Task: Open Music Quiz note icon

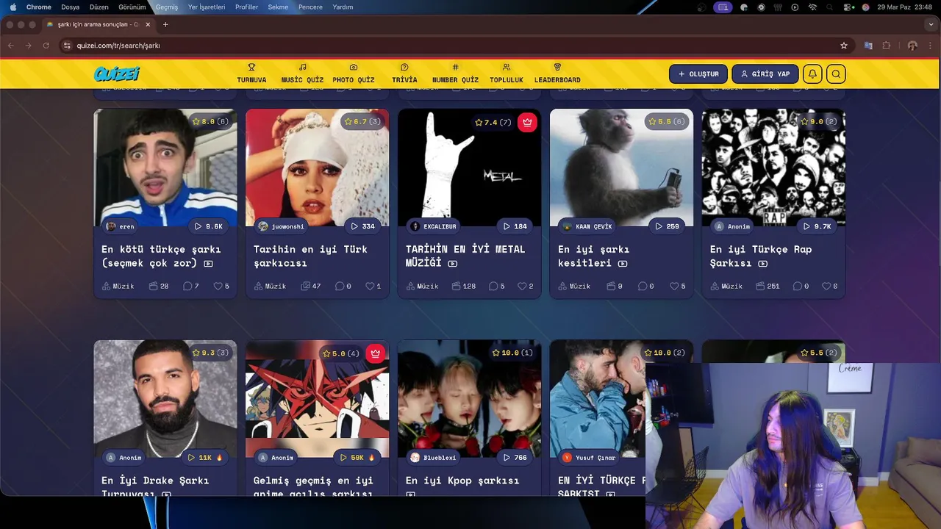Action: pos(302,67)
